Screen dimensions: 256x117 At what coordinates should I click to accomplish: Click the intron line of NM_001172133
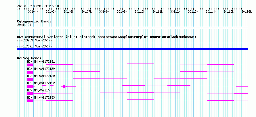click(x=140, y=99)
